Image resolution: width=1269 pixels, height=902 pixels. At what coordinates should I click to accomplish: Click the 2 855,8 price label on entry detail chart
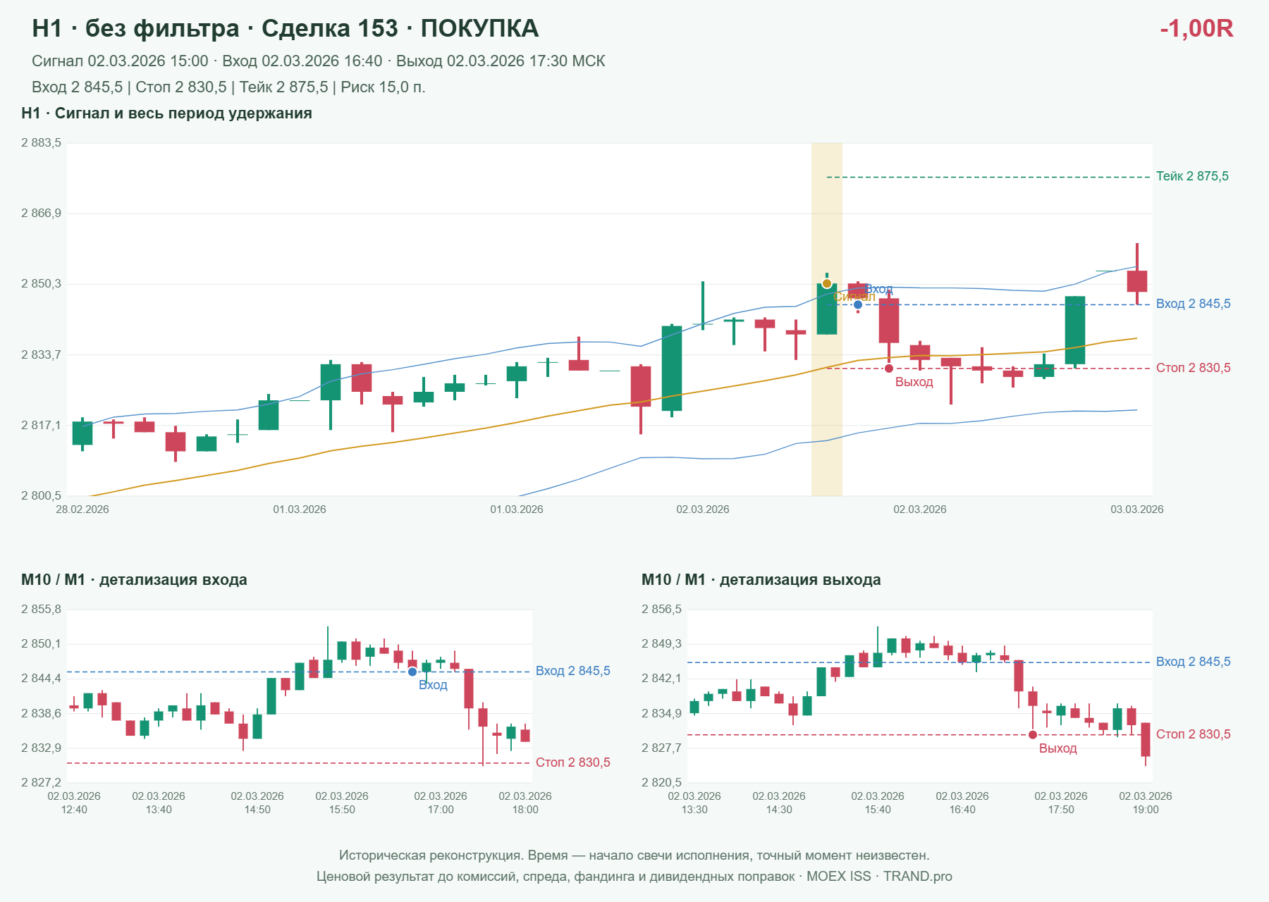pos(41,610)
